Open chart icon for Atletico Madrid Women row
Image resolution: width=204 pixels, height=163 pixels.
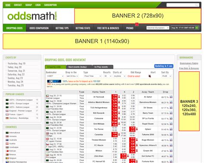point(171,102)
